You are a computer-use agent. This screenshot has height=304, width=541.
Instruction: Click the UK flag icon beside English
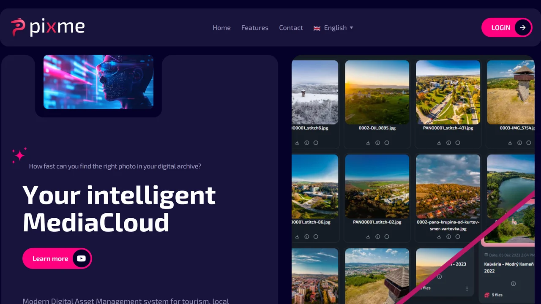coord(317,28)
